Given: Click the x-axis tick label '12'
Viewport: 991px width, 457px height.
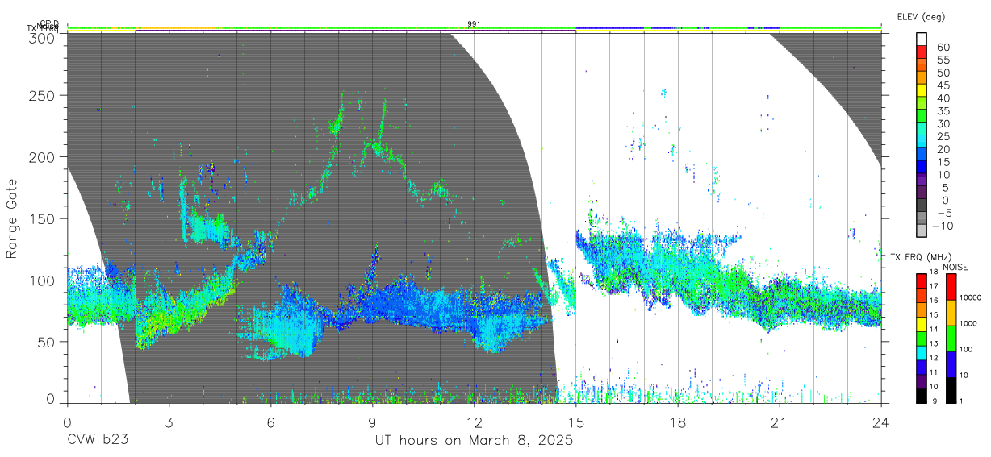Looking at the screenshot, I should pyautogui.click(x=474, y=422).
